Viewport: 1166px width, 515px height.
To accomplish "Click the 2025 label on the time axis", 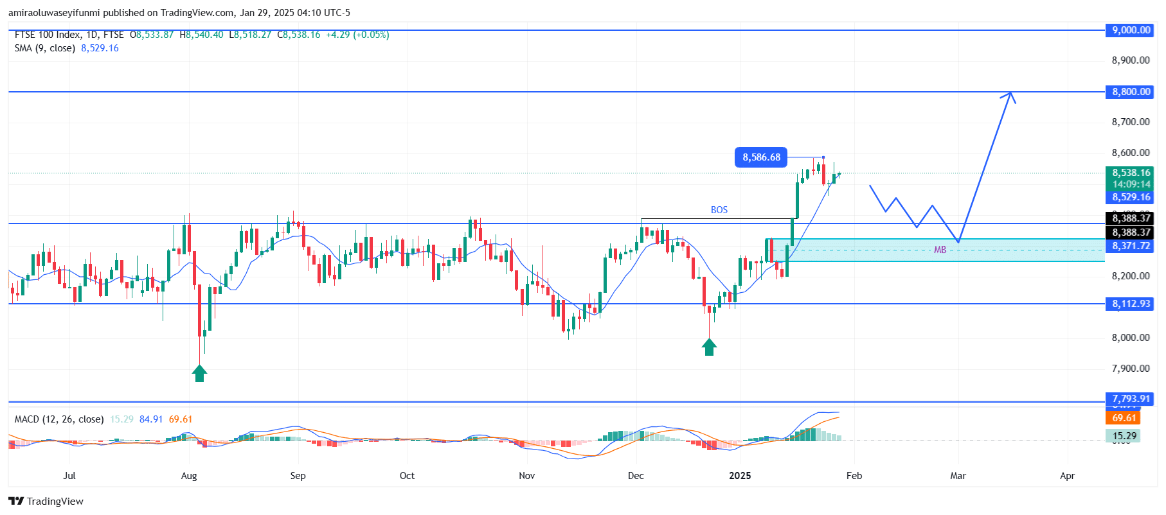I will [x=740, y=476].
